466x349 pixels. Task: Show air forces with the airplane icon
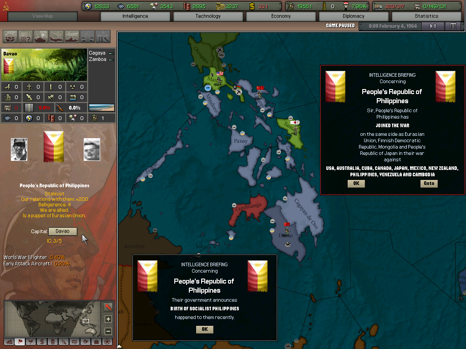click(x=56, y=37)
